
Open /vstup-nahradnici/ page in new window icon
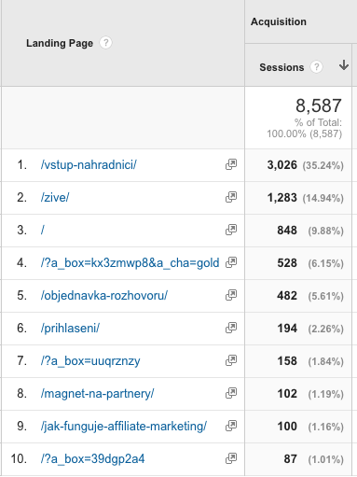231,164
